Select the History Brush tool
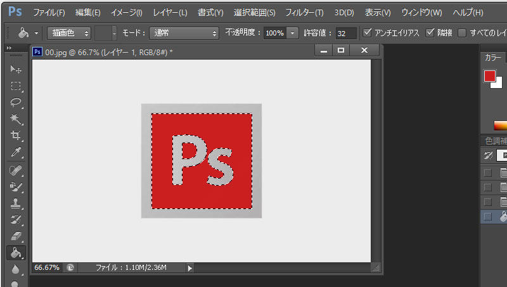This screenshot has width=507, height=287. click(x=15, y=219)
